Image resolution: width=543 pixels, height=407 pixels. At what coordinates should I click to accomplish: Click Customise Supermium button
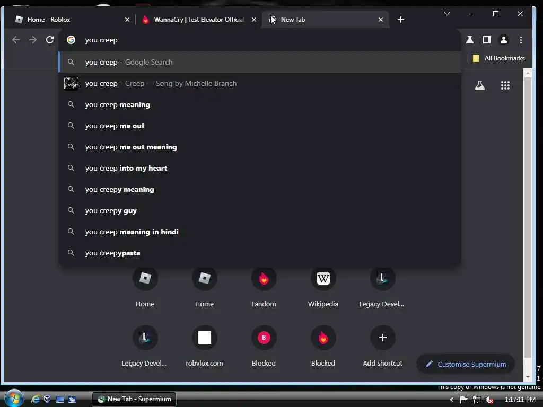click(x=466, y=364)
